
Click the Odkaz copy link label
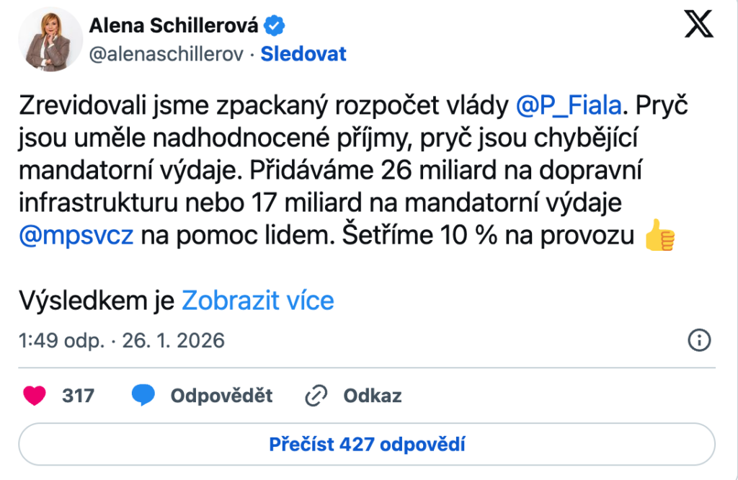[x=372, y=395]
